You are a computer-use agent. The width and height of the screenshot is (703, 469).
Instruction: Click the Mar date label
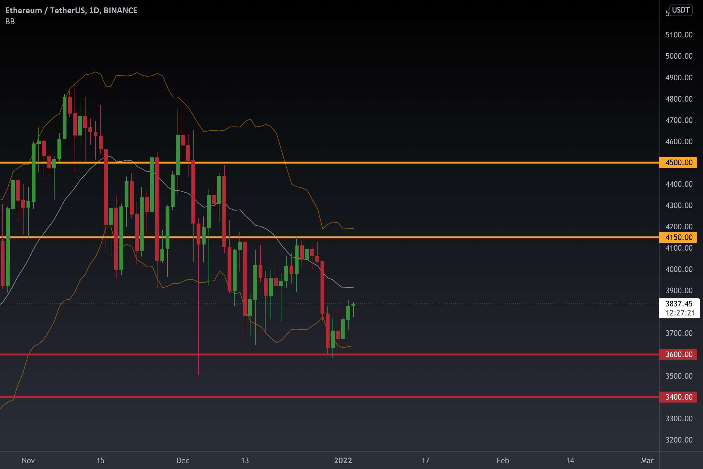click(x=647, y=461)
